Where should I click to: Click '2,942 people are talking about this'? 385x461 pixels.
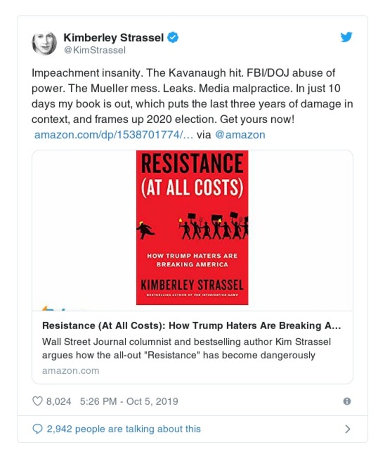tap(123, 429)
